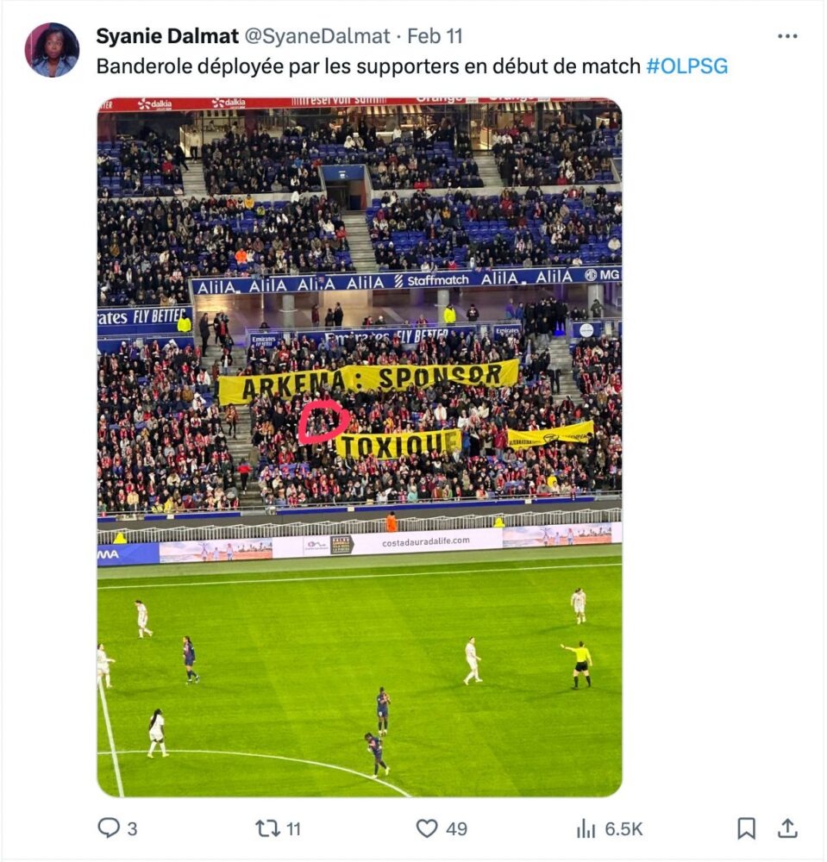The image size is (827, 862).
Task: Click the retweet arrows icon
Action: (x=268, y=828)
